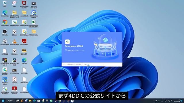Open LINE green icon in taskbar

(x=51, y=101)
